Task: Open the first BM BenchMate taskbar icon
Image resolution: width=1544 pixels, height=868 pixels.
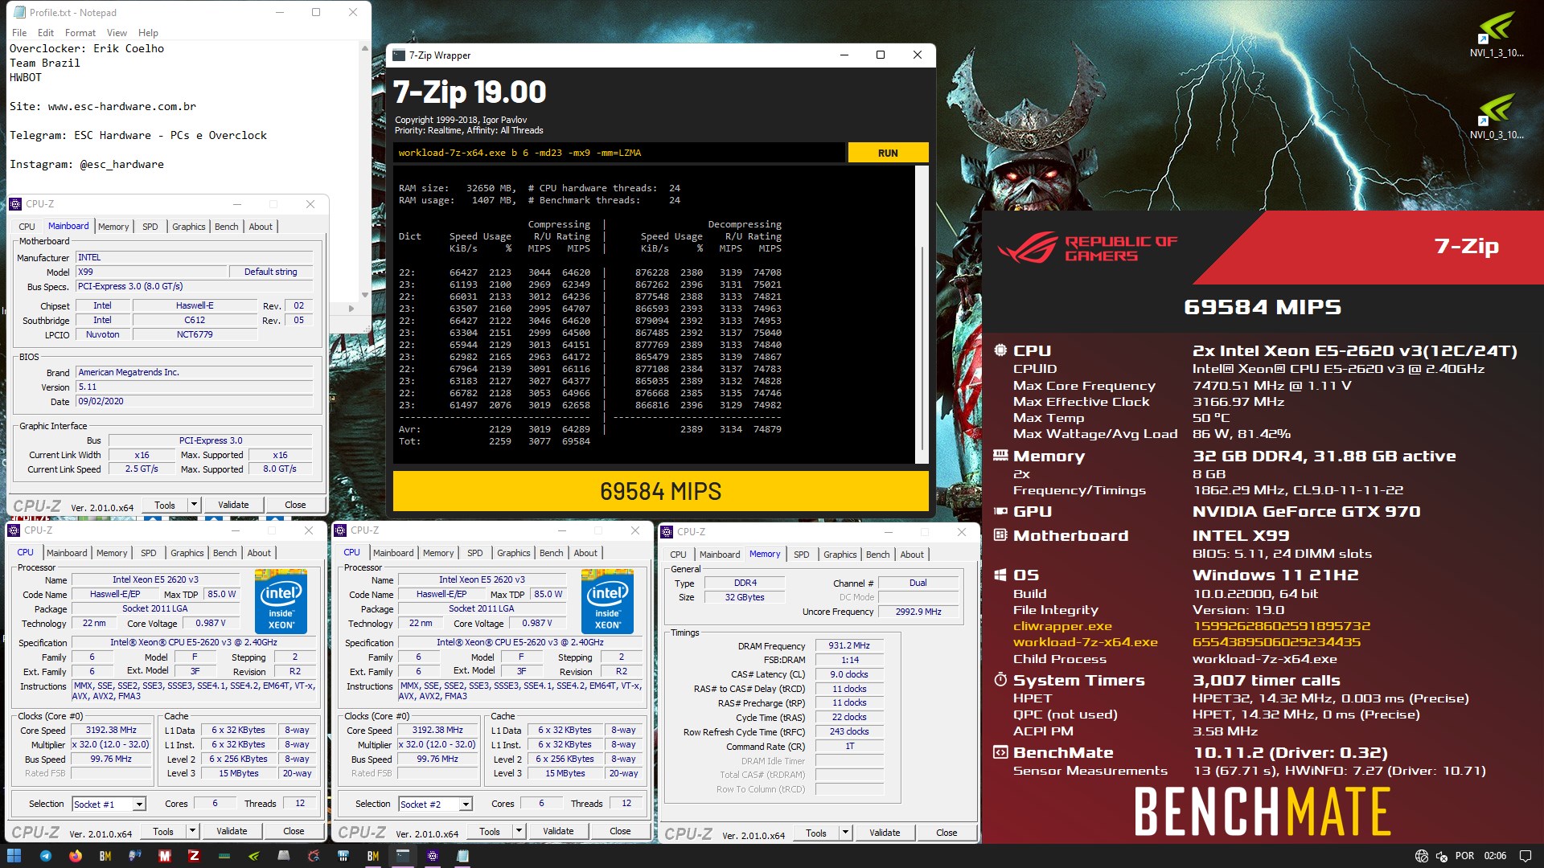Action: (x=105, y=856)
